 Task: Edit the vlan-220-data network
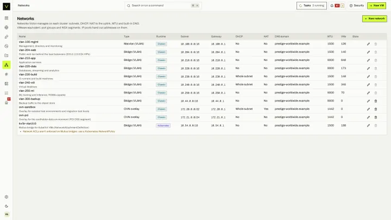point(368,68)
